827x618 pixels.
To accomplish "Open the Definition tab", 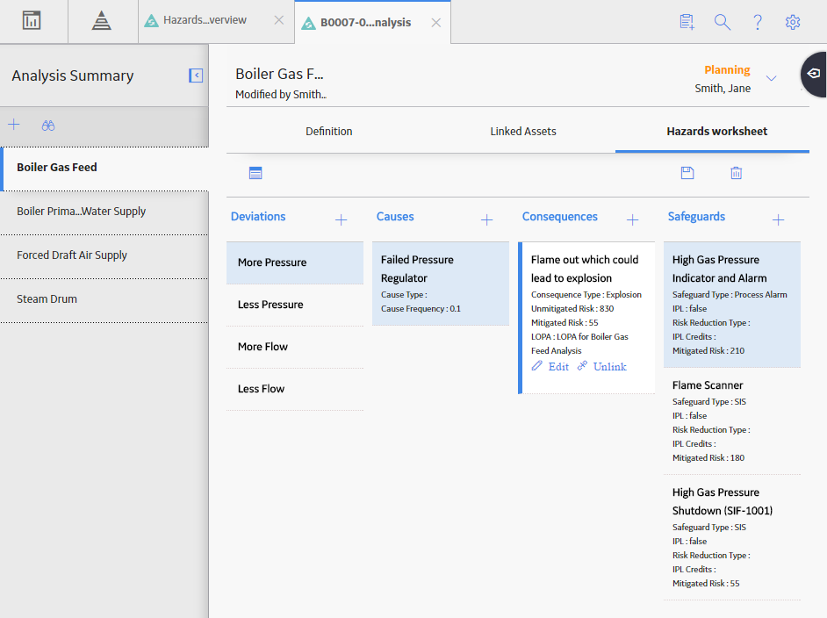I will (329, 132).
